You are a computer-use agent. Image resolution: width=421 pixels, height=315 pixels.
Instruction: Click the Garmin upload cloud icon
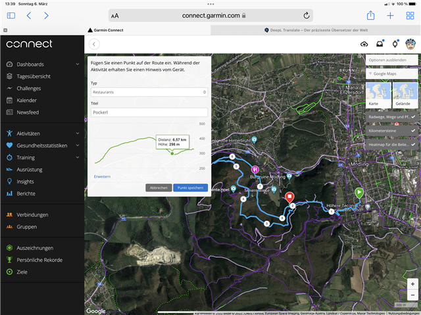pos(364,44)
